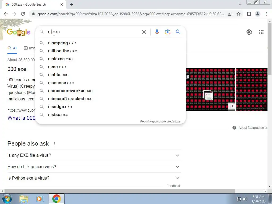The height and width of the screenshot is (204, 272).
Task: Select minecraft cracked exe suggestion
Action: [111, 99]
